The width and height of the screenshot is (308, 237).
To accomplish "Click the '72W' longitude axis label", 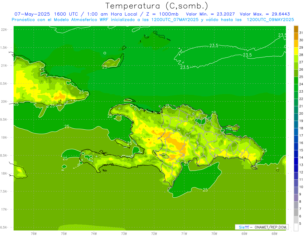I will click(x=154, y=233).
